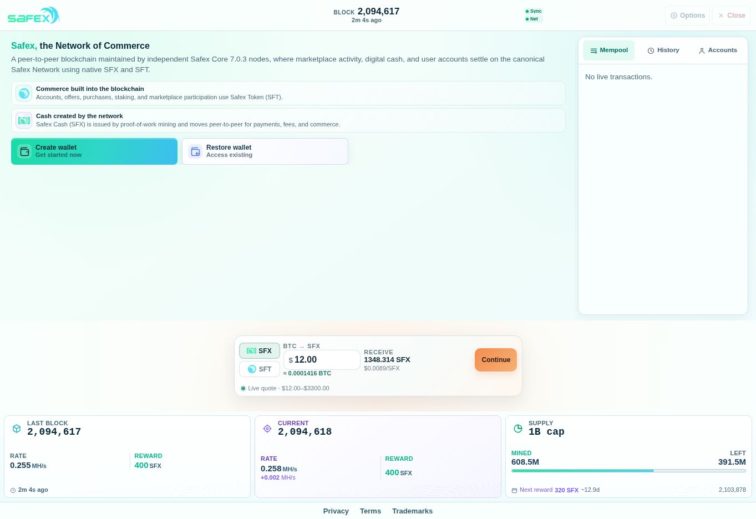Click the restore icon on Restore wallet
Viewport: 756px width, 519px height.
click(195, 151)
